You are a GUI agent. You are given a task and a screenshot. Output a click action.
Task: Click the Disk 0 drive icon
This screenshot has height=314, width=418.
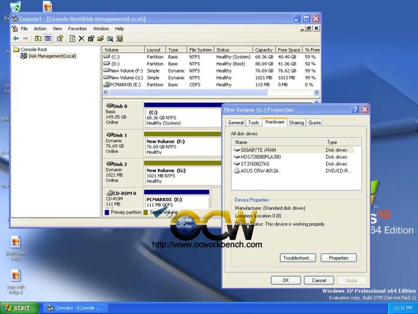point(109,106)
